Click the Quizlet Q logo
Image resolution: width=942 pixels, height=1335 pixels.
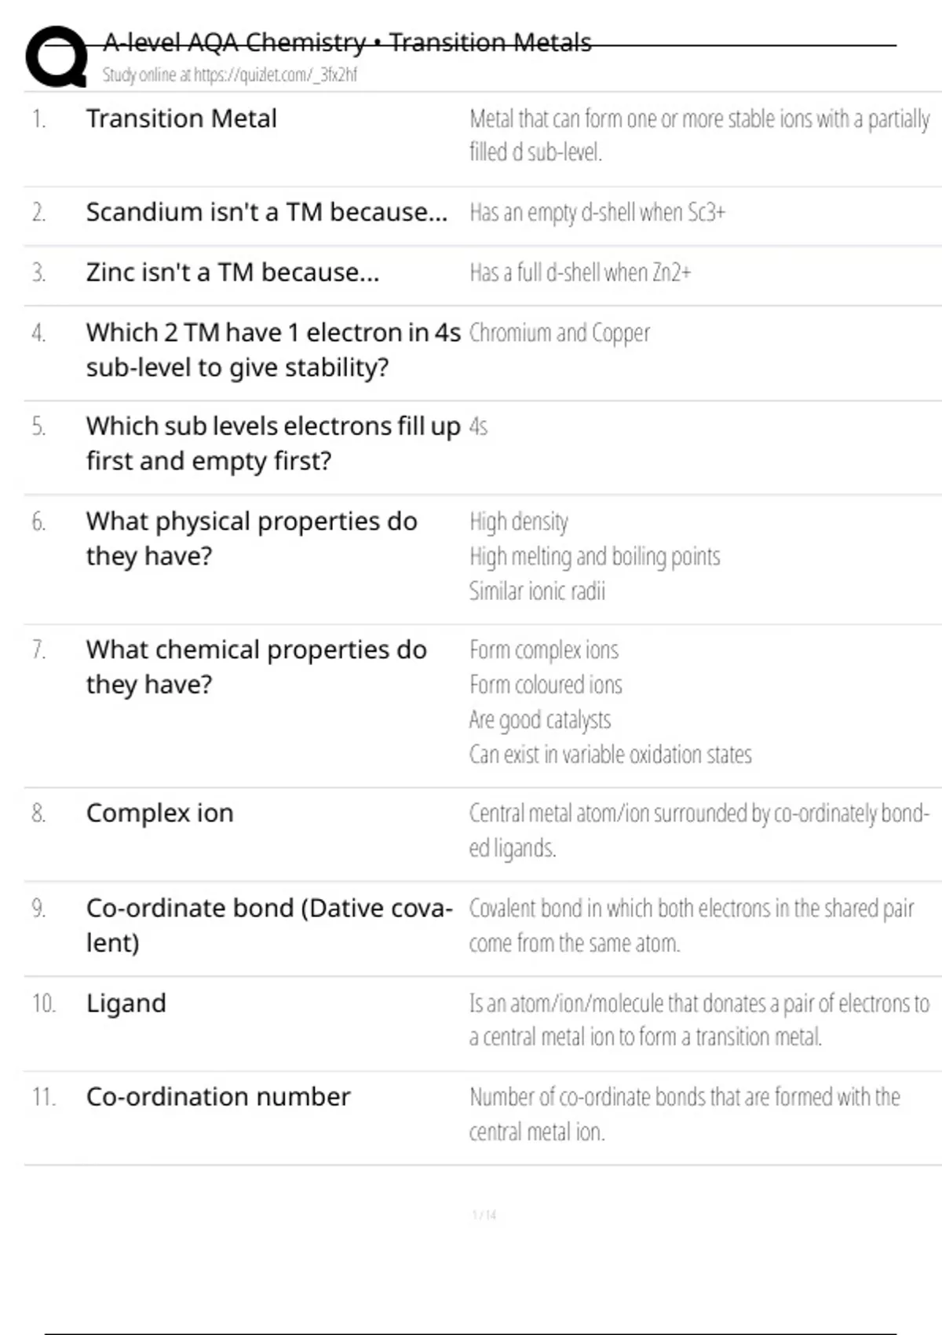tap(57, 57)
